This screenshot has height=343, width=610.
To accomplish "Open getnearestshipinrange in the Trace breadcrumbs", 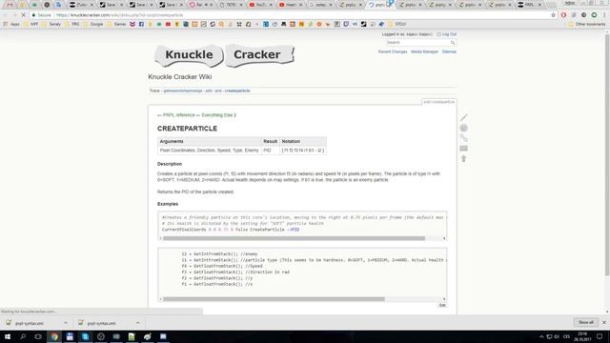I will coord(183,91).
